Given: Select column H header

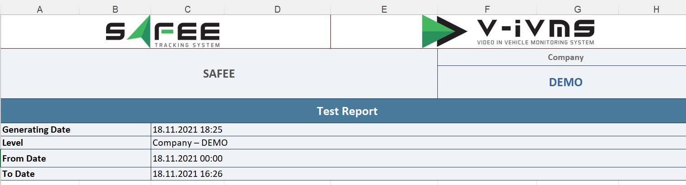Looking at the screenshot, I should pyautogui.click(x=656, y=9).
